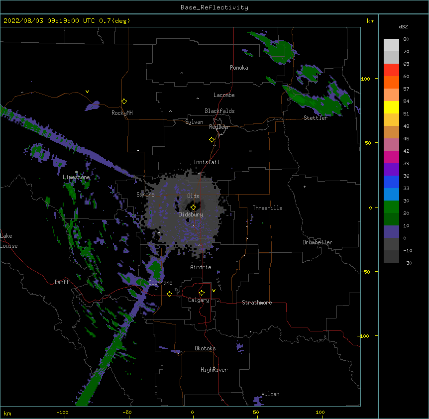429x419 pixels.
Task: Click the Innisfail city label
Action: tap(207, 162)
